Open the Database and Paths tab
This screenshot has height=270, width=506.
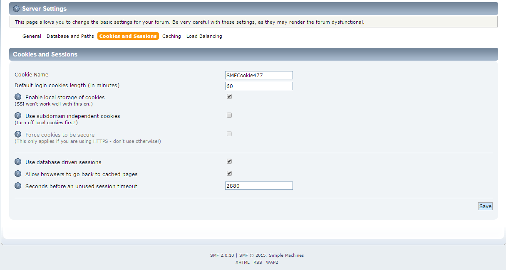70,36
